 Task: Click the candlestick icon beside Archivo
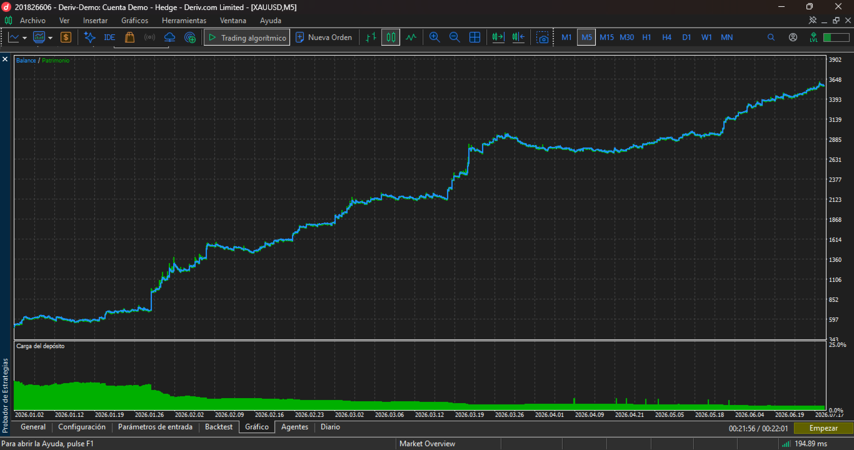9,21
